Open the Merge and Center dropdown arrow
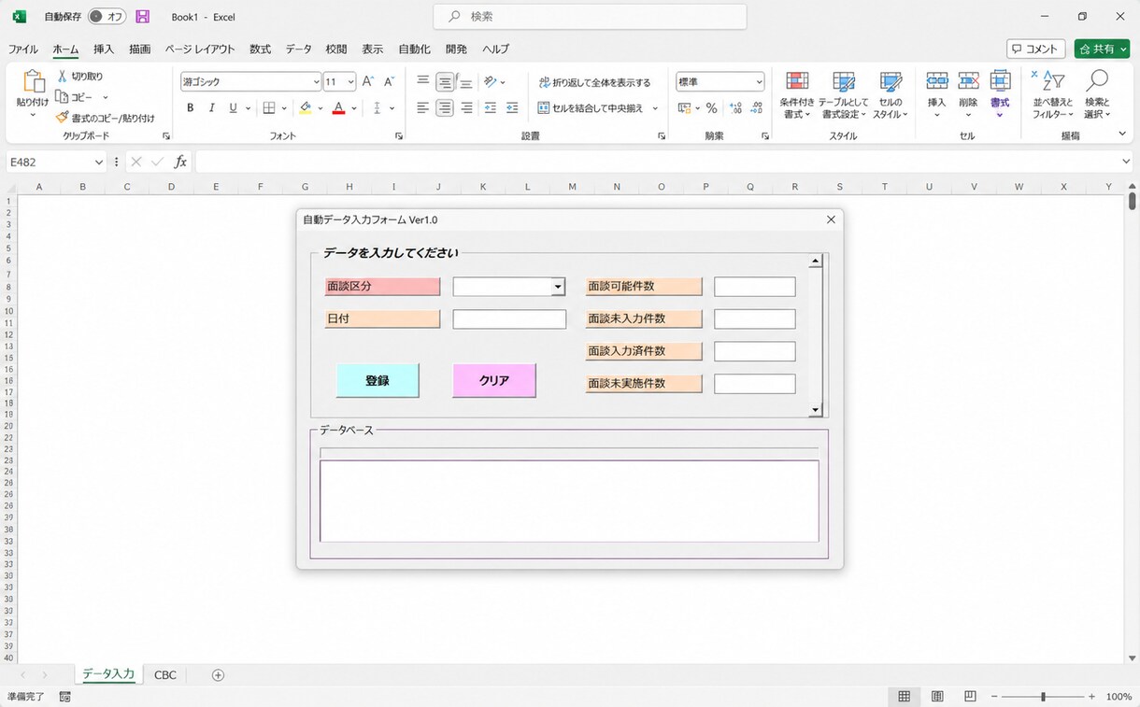Viewport: 1140px width, 707px height. click(655, 108)
